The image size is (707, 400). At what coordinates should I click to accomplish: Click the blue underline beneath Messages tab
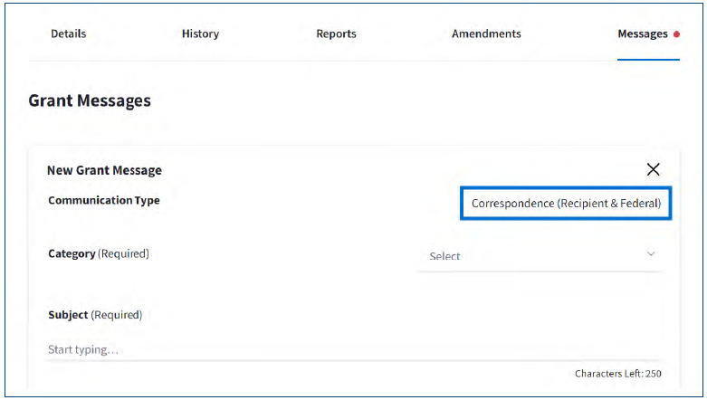(648, 60)
